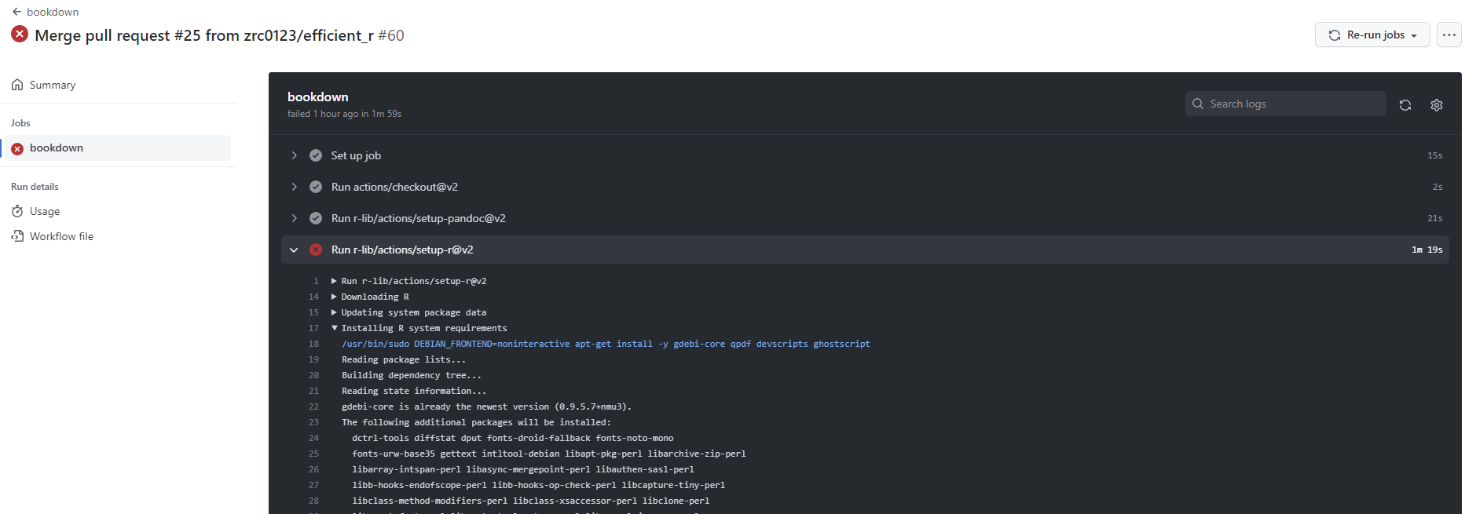The width and height of the screenshot is (1465, 514).
Task: Open the log settings gear
Action: coord(1437,104)
